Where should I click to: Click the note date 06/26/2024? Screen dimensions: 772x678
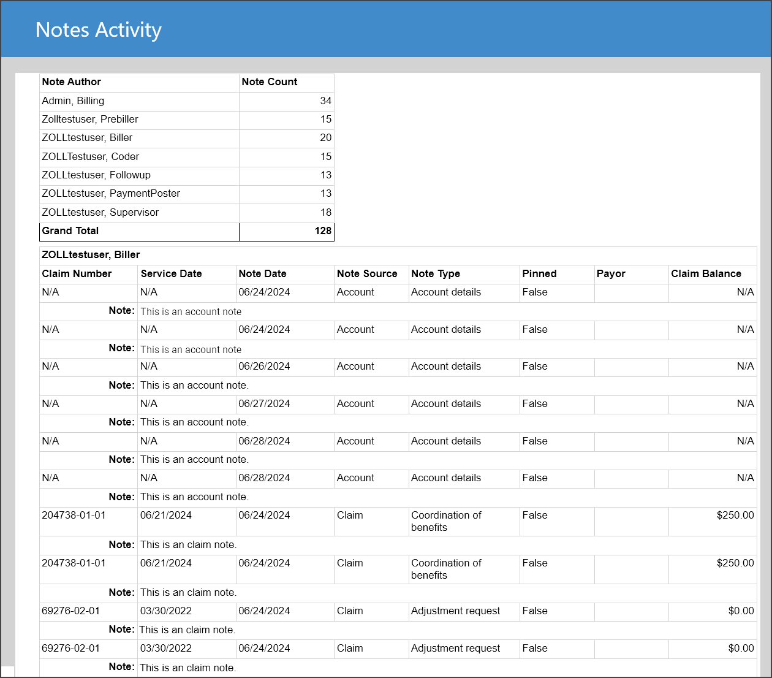pyautogui.click(x=264, y=367)
